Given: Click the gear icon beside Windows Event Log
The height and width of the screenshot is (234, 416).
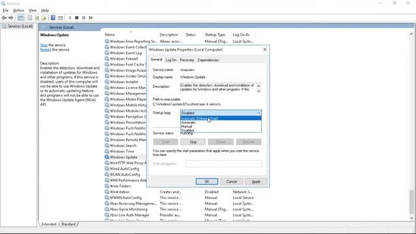Looking at the screenshot, I should (107, 53).
